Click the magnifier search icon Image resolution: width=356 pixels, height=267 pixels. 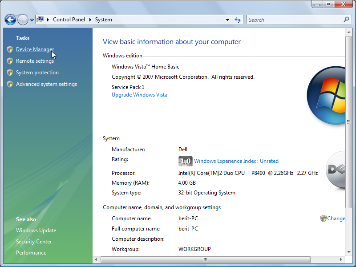pos(347,20)
